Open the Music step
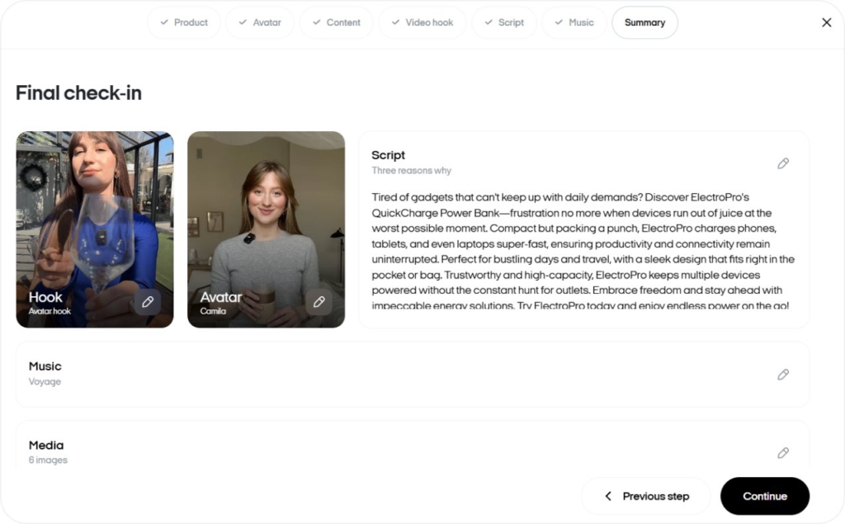Viewport: 845px width, 524px height. (x=574, y=22)
